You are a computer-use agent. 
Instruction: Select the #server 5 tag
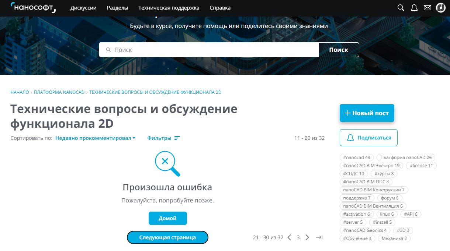(353, 222)
